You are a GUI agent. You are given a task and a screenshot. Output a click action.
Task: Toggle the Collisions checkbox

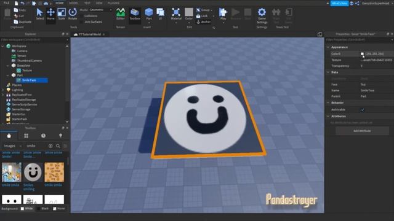(81, 16)
